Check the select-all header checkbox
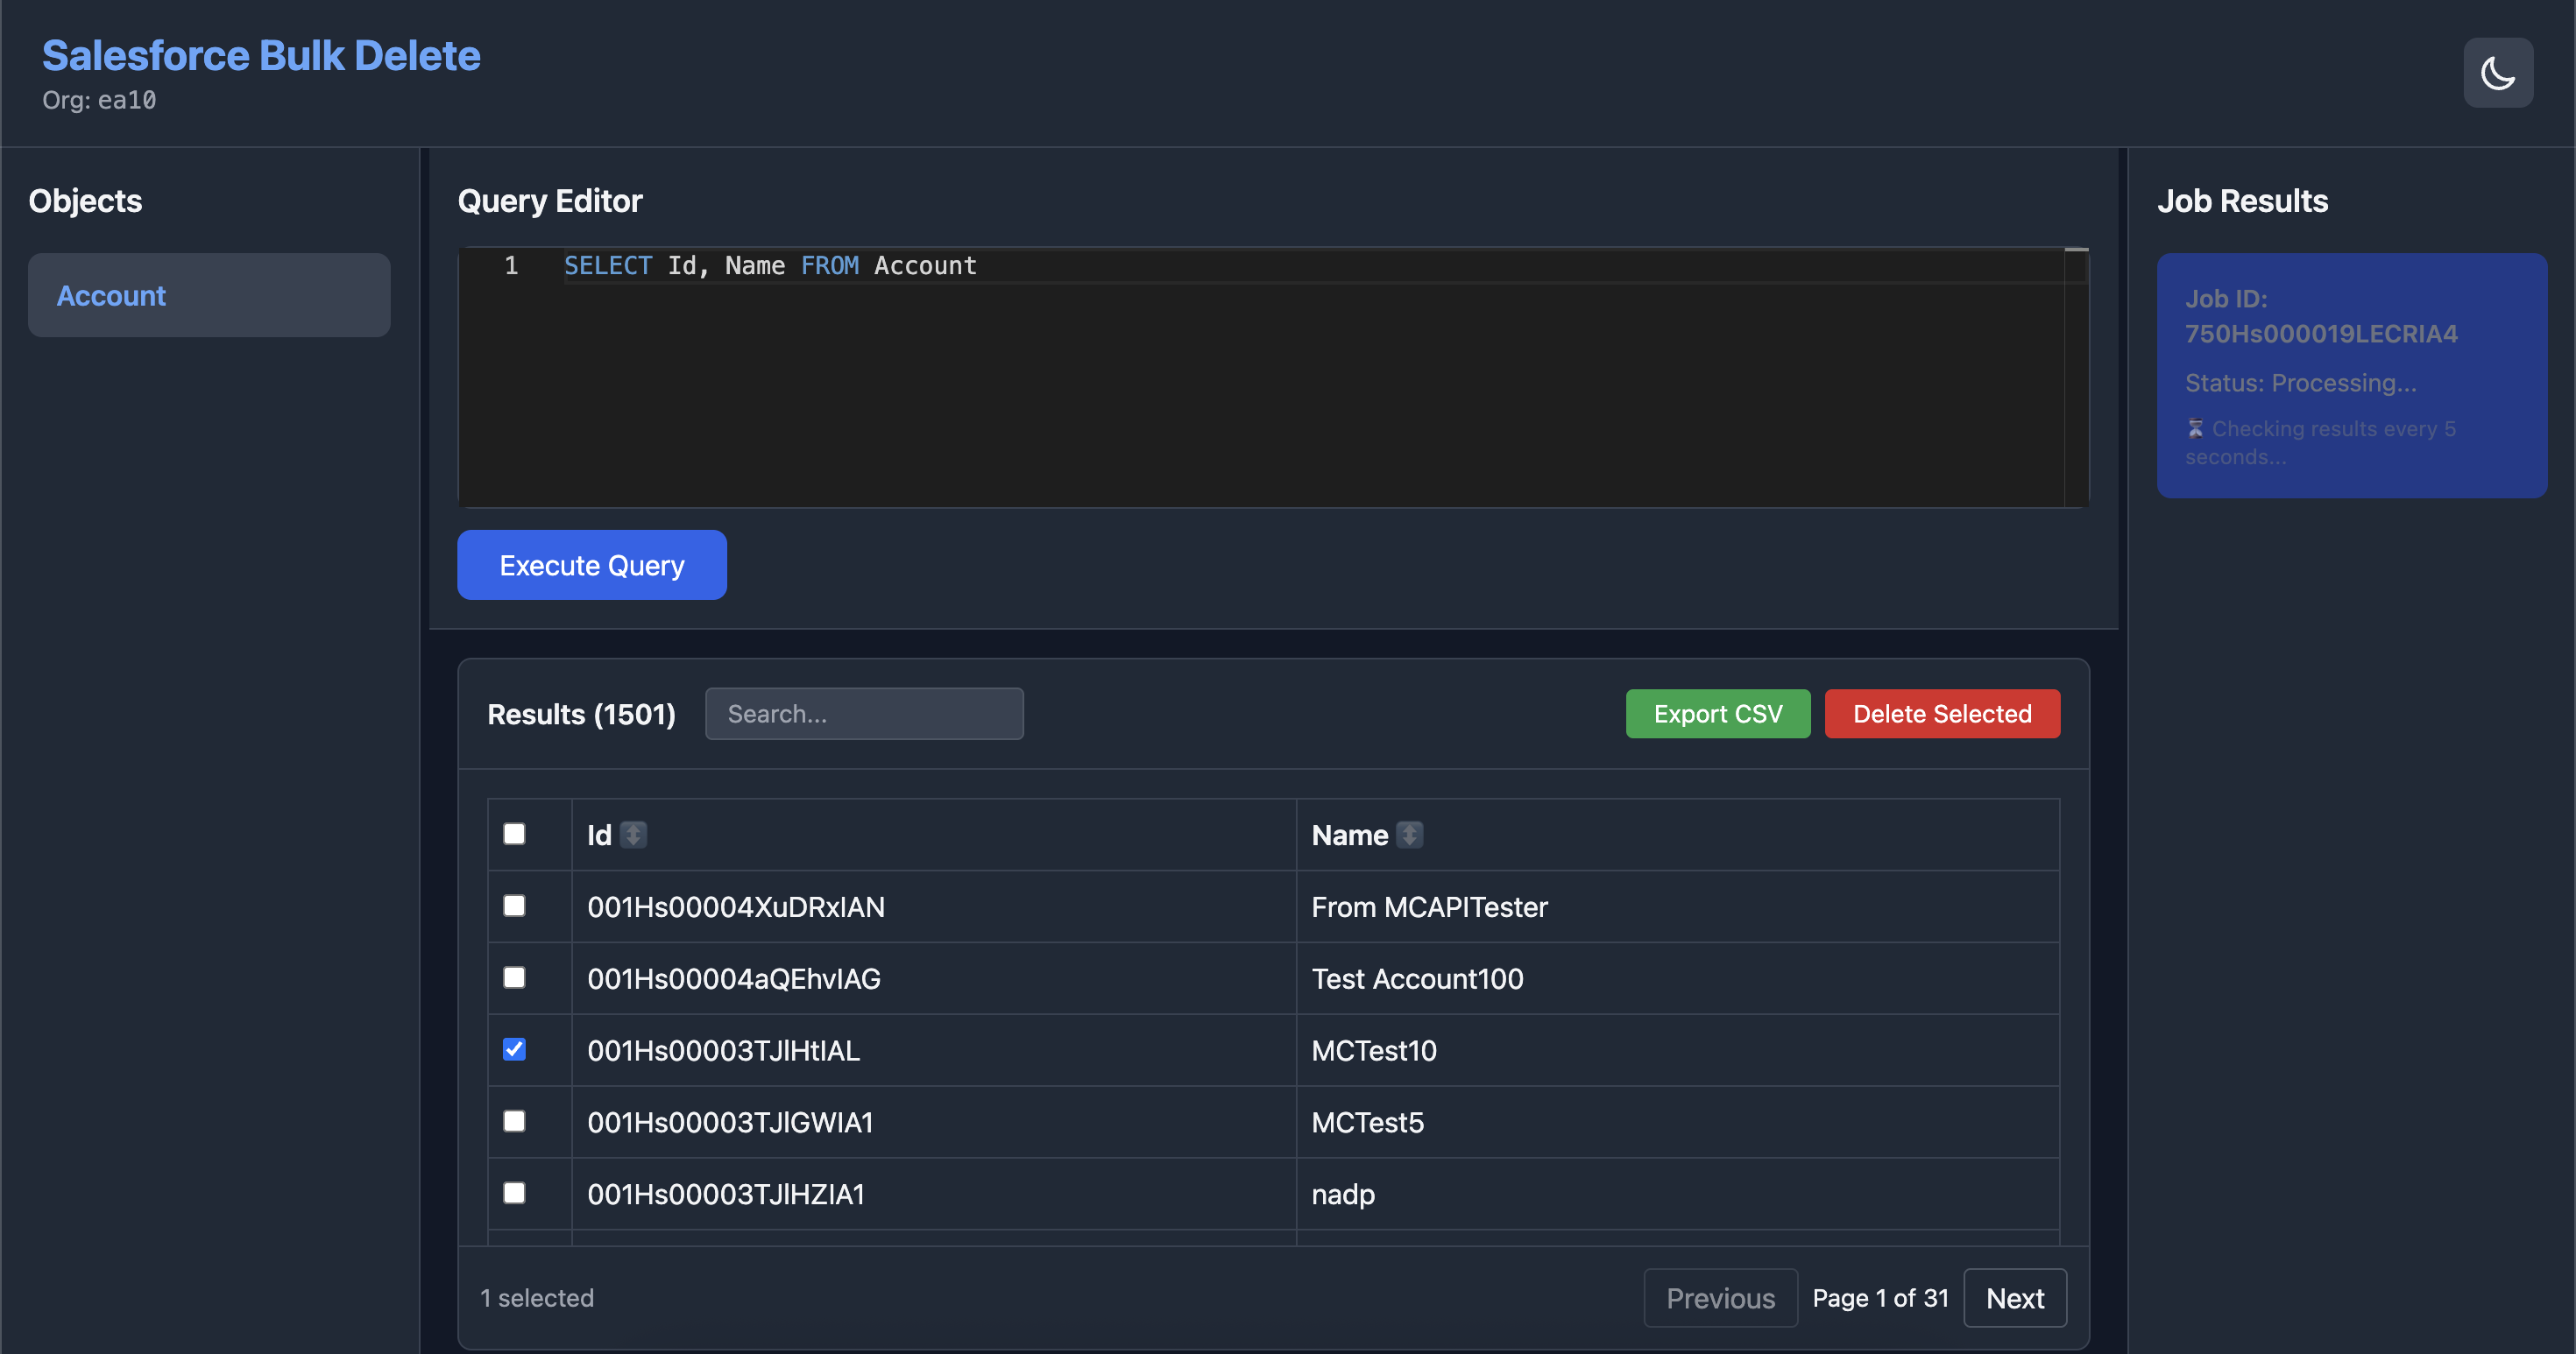Image resolution: width=2576 pixels, height=1354 pixels. pyautogui.click(x=514, y=835)
